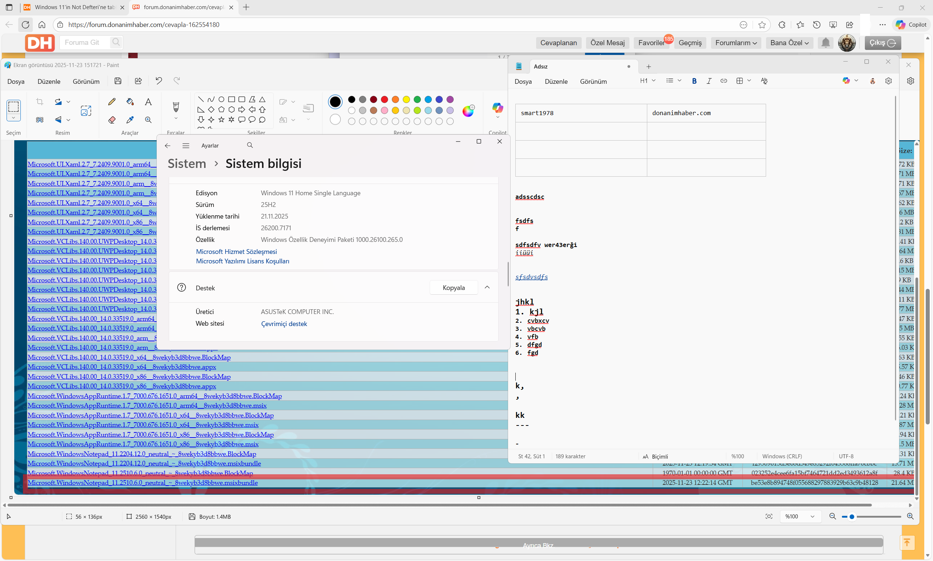Toggle the Settings hamburger navigation menu
This screenshot has width=933, height=561.
tap(186, 146)
